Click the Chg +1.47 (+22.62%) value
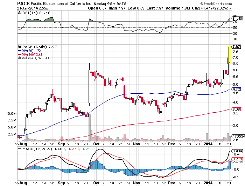 click(210, 8)
